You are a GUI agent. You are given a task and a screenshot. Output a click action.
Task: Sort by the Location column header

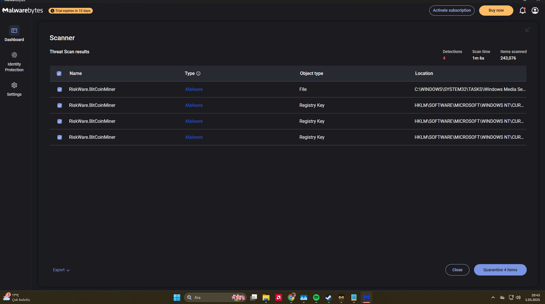424,74
